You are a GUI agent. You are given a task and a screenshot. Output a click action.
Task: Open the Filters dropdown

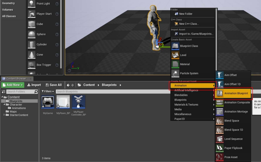[48, 91]
